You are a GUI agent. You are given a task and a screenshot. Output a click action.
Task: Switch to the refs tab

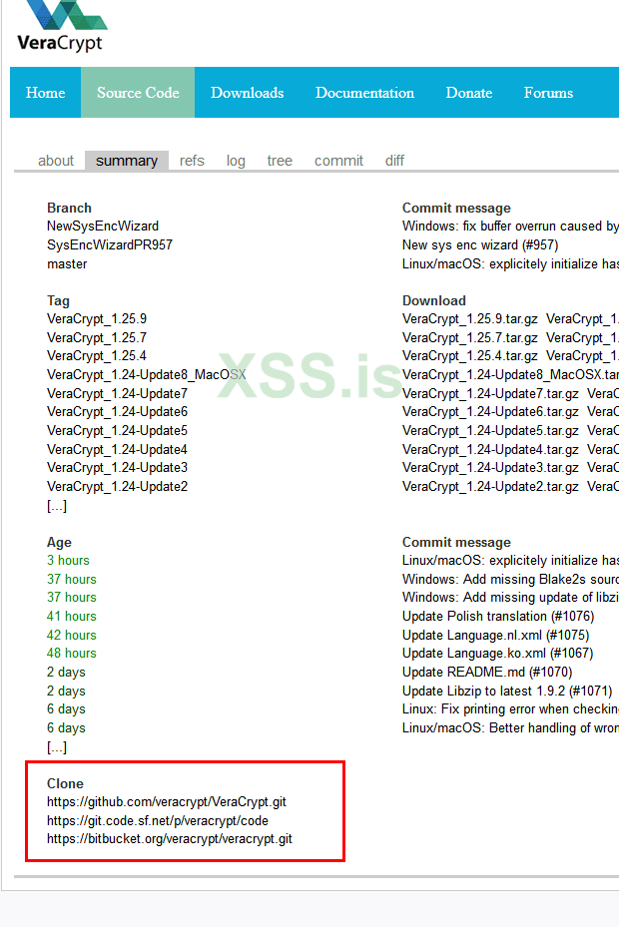coord(192,161)
